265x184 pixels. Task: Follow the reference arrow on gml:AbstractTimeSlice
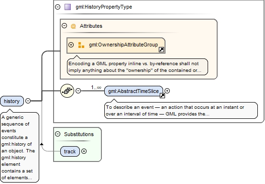click(162, 96)
